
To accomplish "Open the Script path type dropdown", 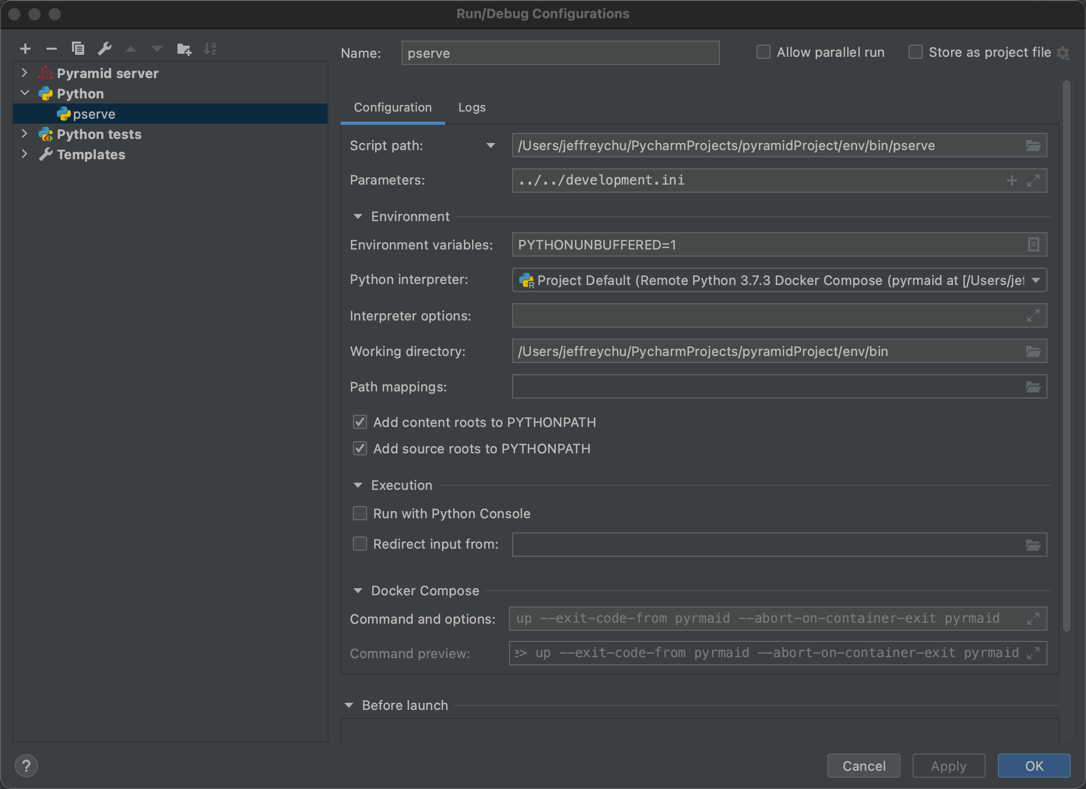I will [490, 145].
